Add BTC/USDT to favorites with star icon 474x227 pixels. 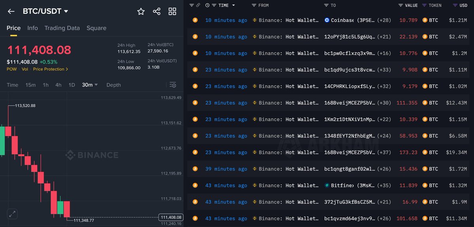click(141, 11)
